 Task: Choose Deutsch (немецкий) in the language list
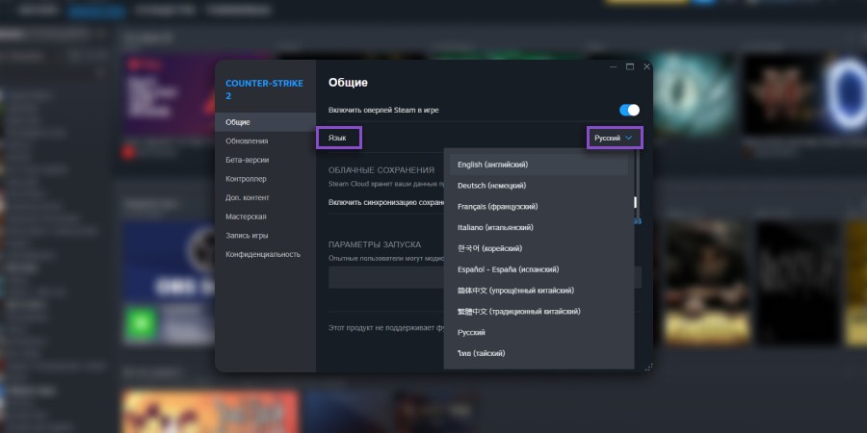(539, 186)
